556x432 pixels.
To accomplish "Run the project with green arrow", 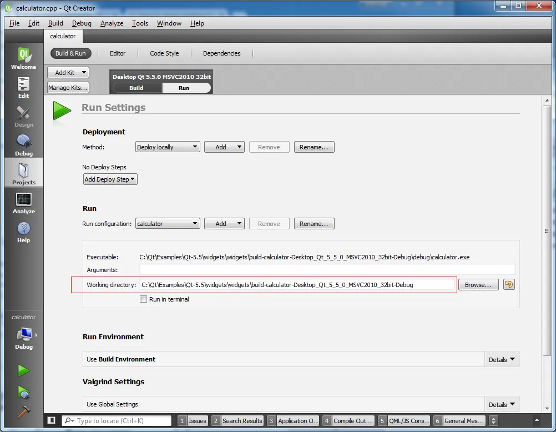I will pos(23,370).
